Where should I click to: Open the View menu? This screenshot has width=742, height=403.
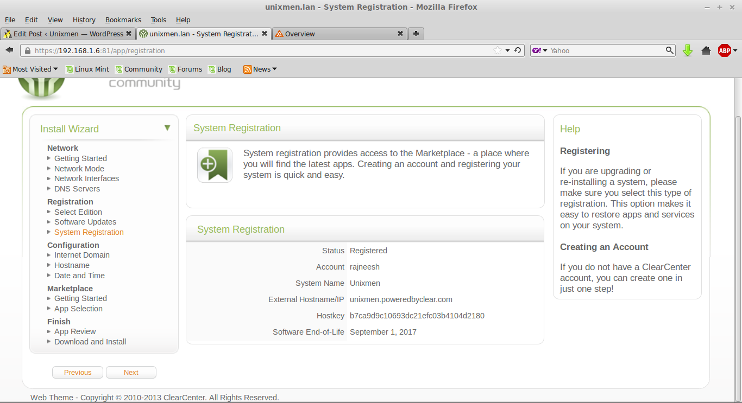click(55, 20)
